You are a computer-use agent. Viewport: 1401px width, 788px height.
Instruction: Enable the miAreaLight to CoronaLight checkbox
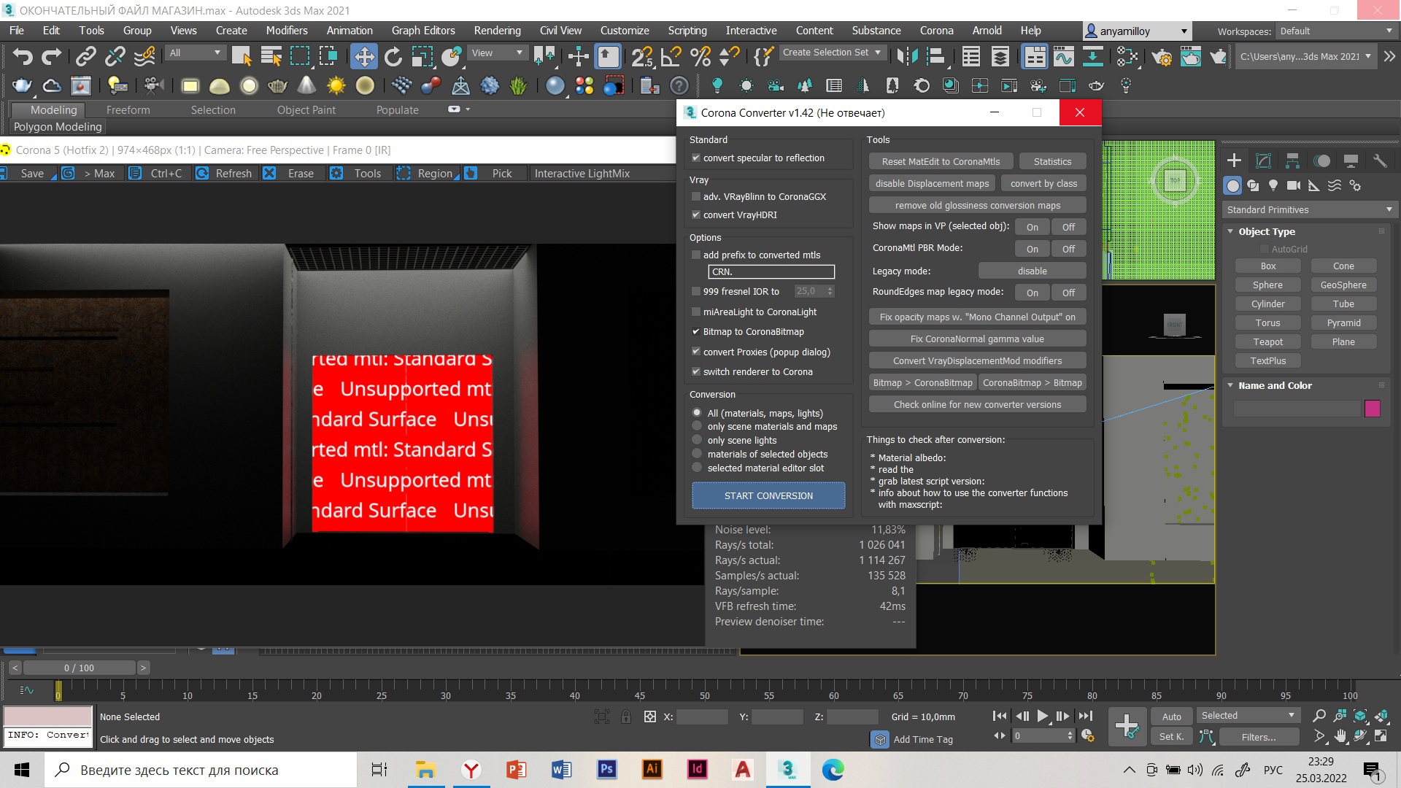pyautogui.click(x=695, y=312)
